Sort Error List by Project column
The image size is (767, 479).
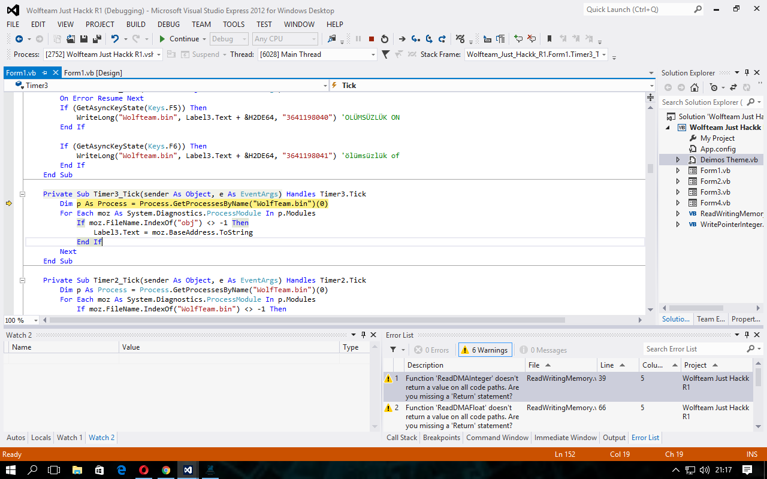pos(716,365)
